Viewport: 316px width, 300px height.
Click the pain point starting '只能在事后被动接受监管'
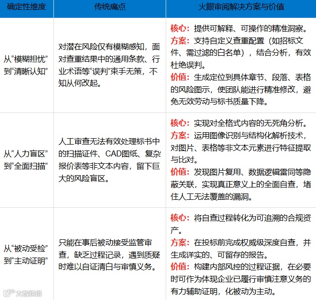coord(109,255)
